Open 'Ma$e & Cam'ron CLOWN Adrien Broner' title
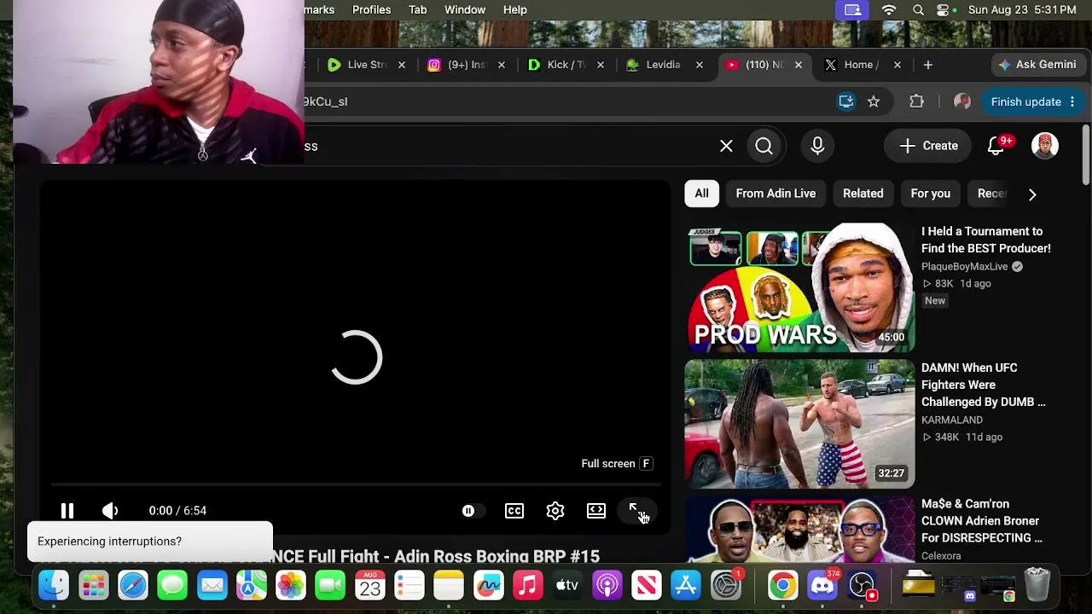Image resolution: width=1092 pixels, height=614 pixels. 982,521
